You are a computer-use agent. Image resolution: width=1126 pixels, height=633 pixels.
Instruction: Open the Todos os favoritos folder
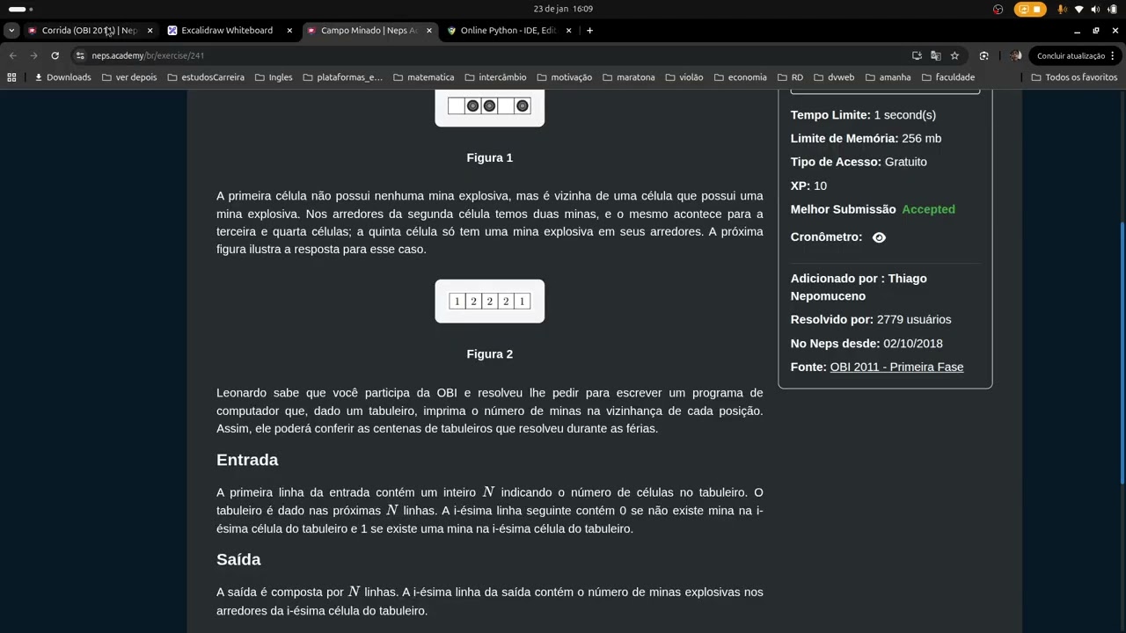coord(1074,77)
